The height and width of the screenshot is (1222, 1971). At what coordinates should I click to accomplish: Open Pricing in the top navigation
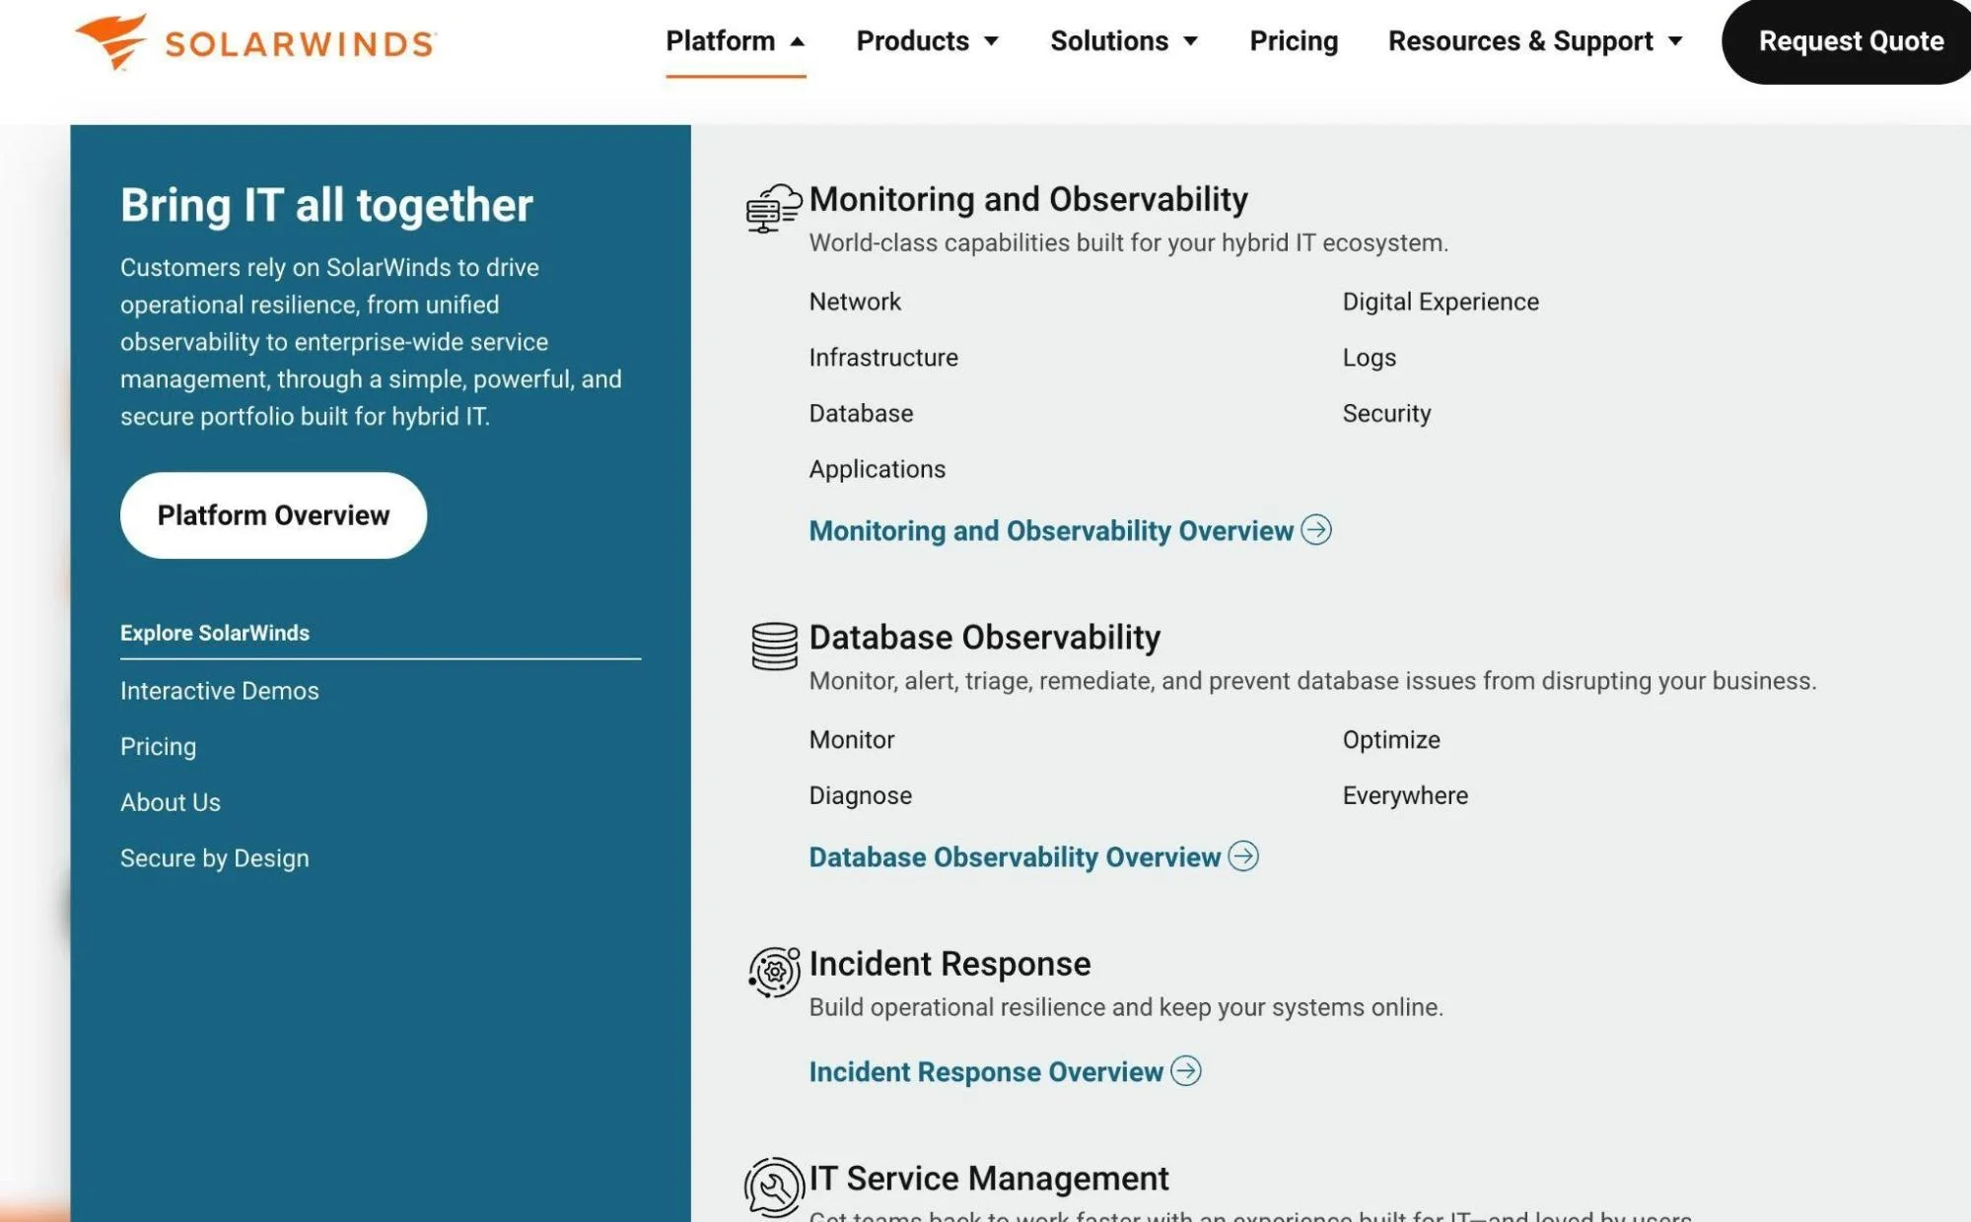(1293, 41)
